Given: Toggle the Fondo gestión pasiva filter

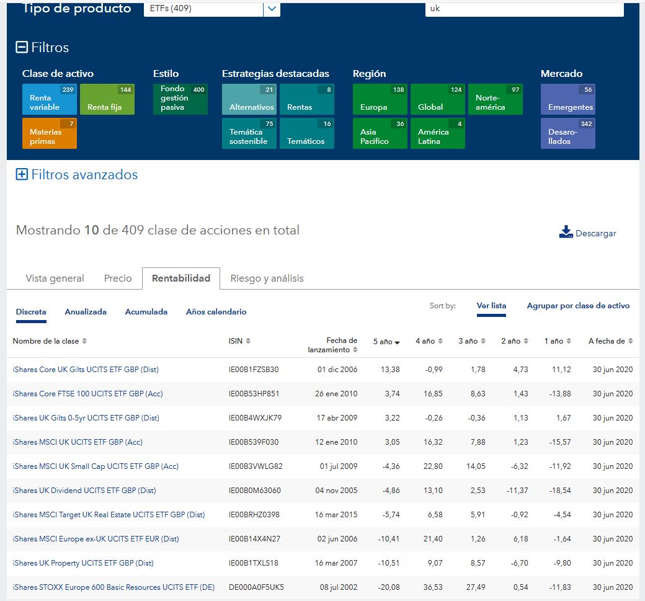Looking at the screenshot, I should (180, 99).
